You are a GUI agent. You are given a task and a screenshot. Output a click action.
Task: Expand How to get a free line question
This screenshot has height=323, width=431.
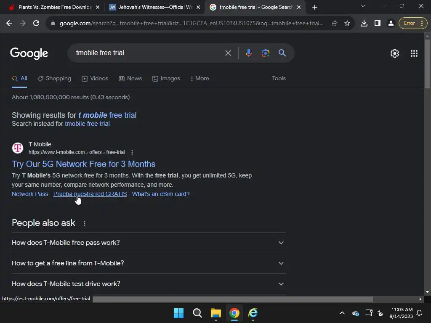(x=149, y=263)
